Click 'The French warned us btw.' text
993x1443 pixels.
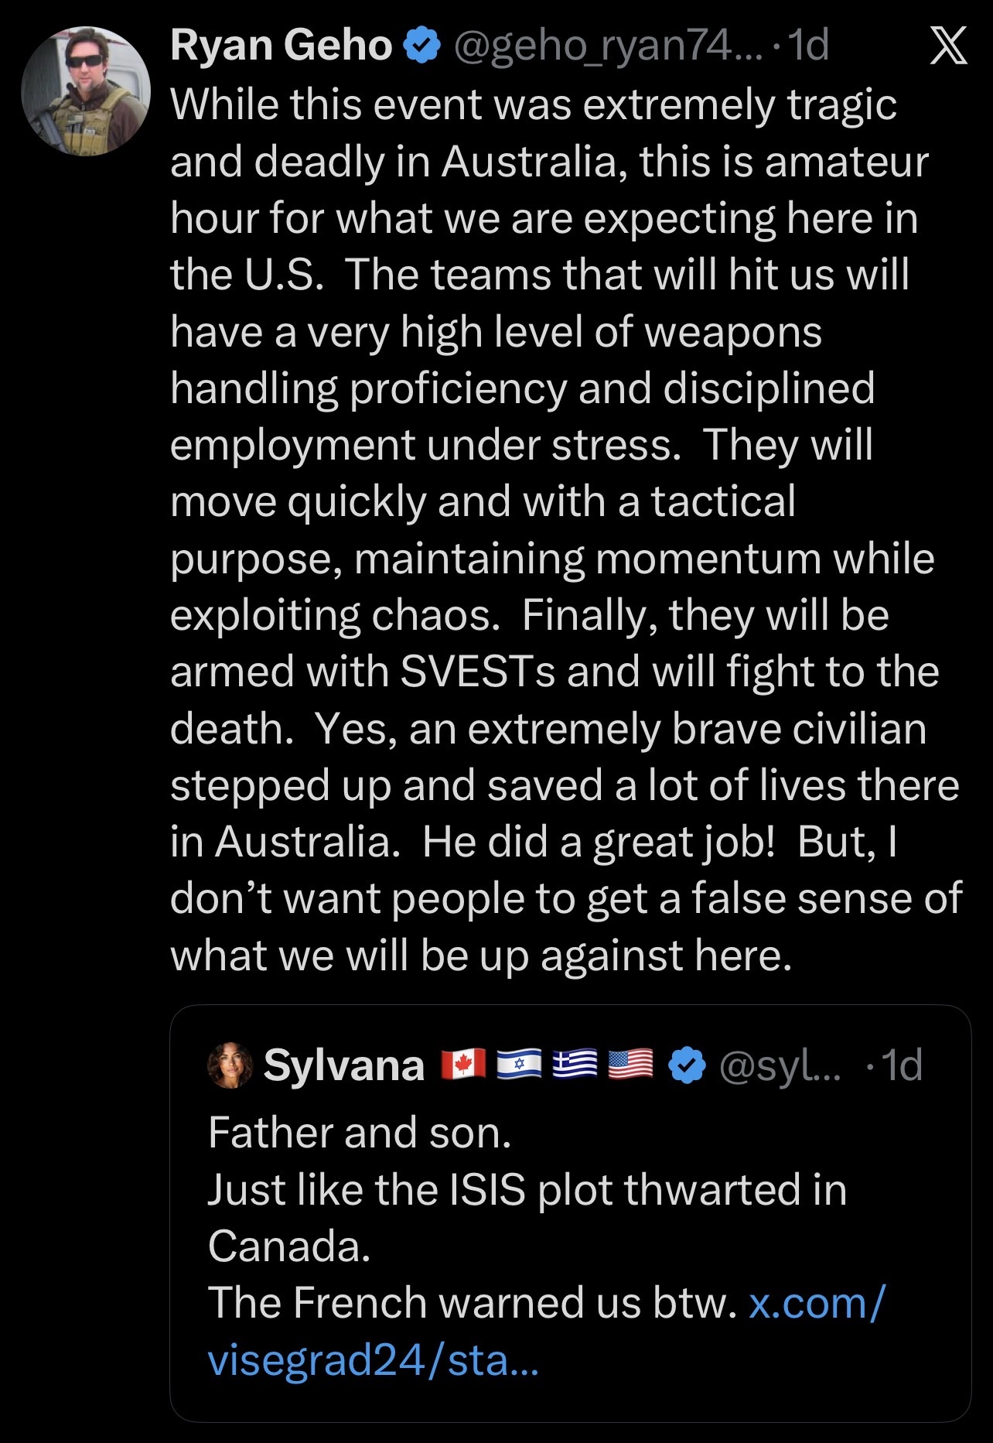tap(472, 1303)
